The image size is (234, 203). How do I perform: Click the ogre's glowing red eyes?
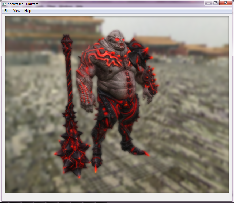119,40
